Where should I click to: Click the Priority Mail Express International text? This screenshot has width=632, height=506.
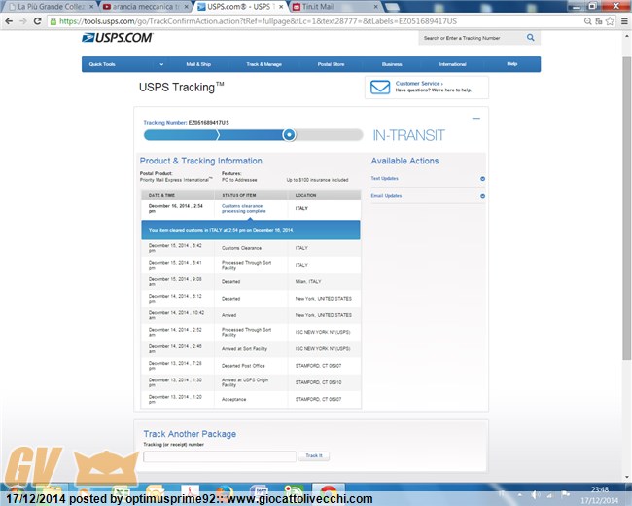point(176,180)
